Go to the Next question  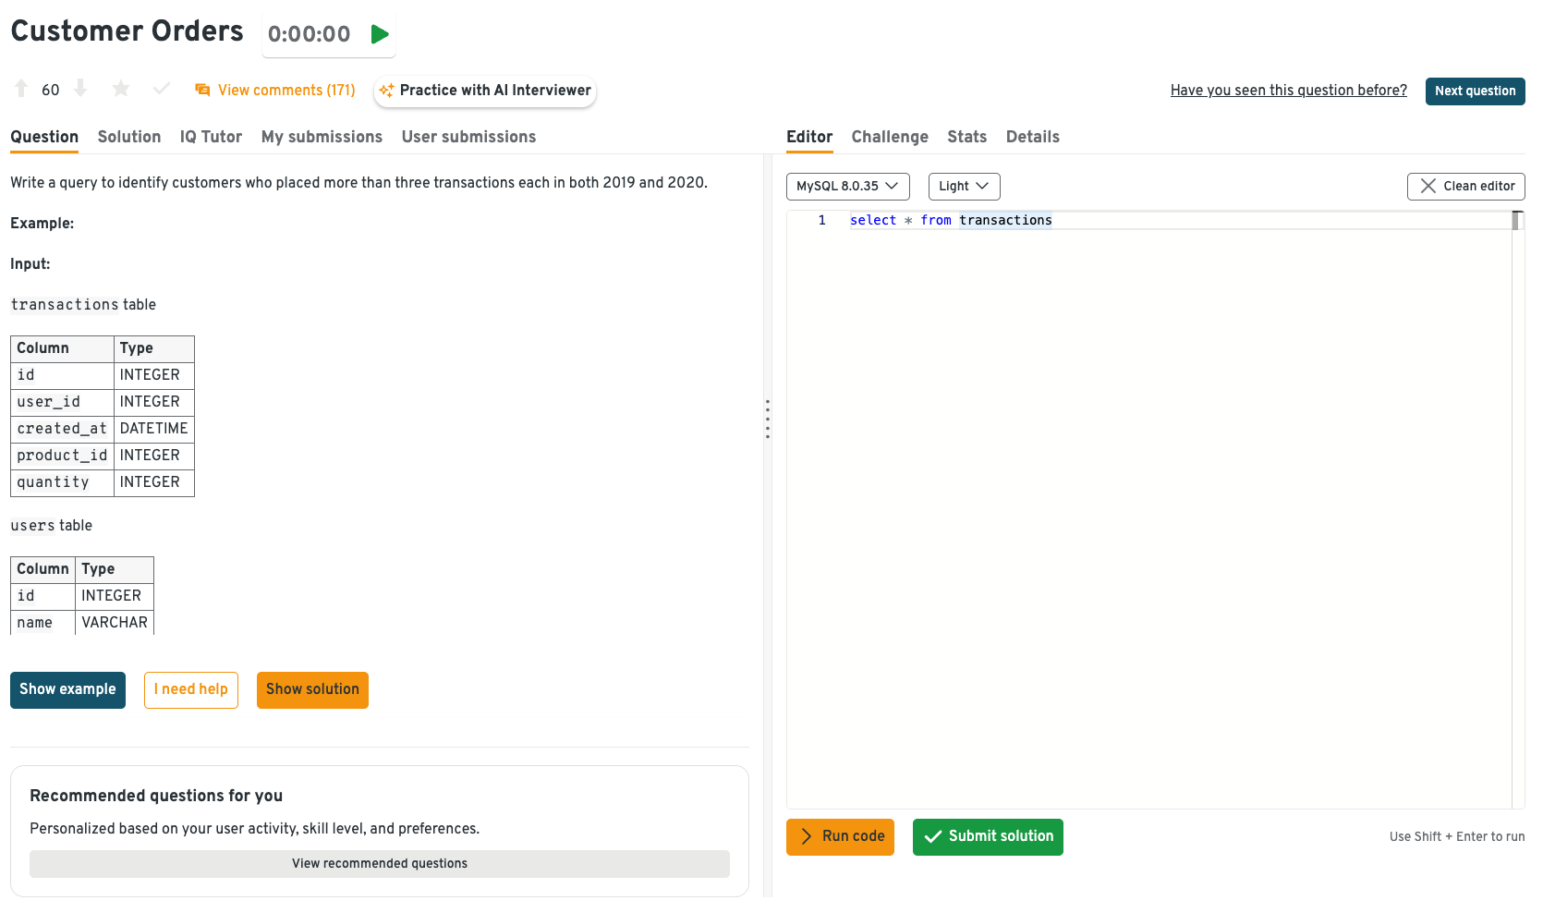tap(1475, 91)
